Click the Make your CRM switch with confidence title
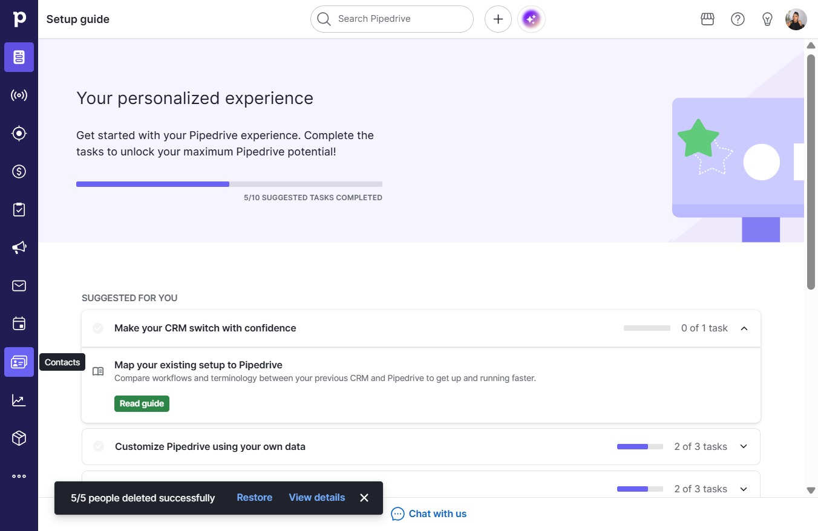Image resolution: width=818 pixels, height=531 pixels. click(x=205, y=328)
